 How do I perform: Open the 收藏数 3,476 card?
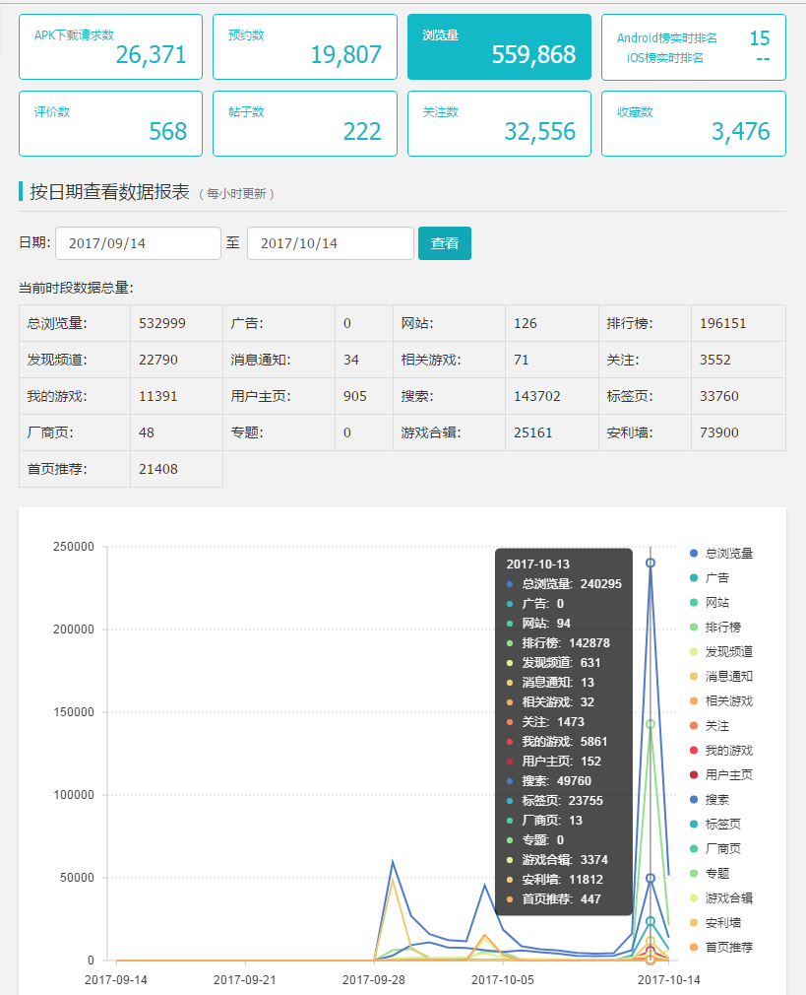pos(694,124)
